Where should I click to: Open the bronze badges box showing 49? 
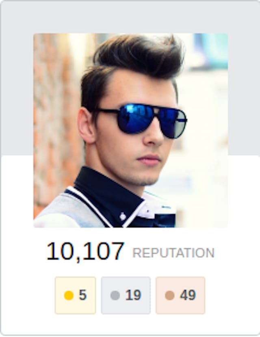click(180, 295)
